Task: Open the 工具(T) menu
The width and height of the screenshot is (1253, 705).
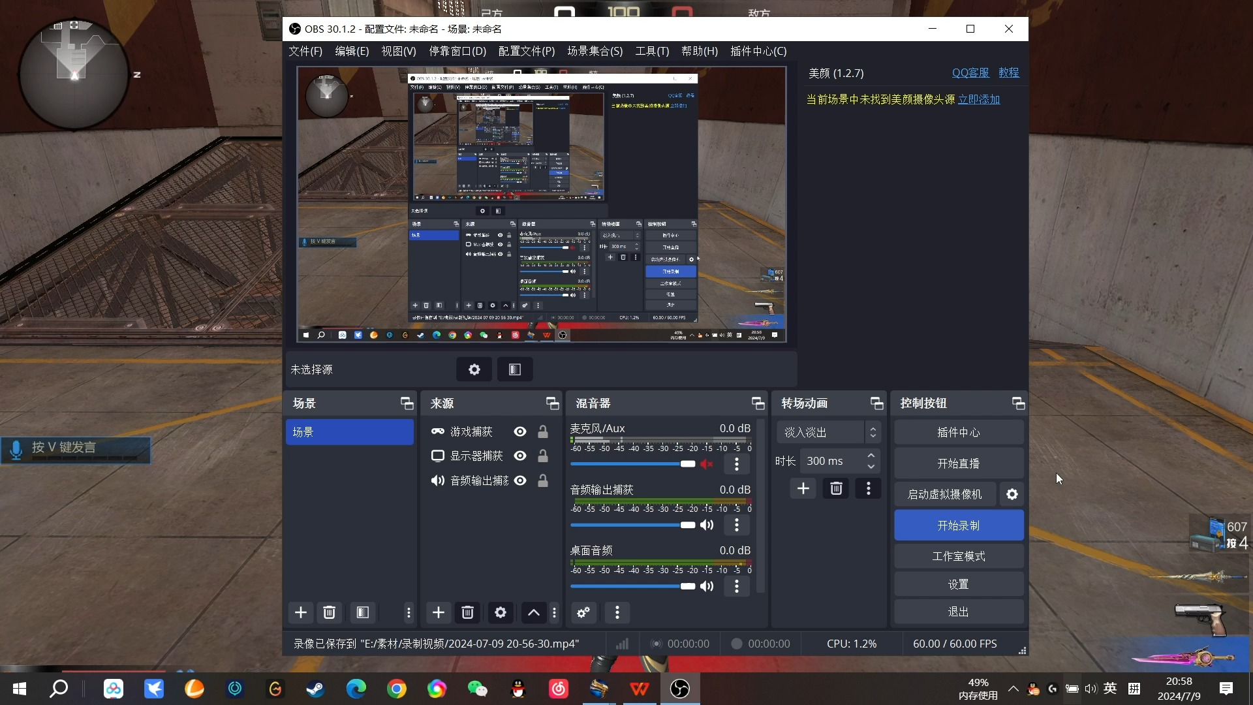Action: 651,51
